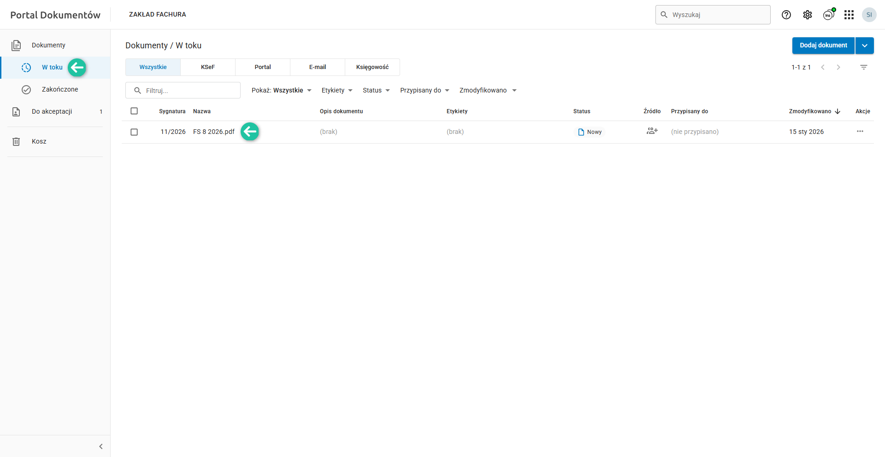
Task: Click into the Filtruj input field
Action: click(189, 91)
